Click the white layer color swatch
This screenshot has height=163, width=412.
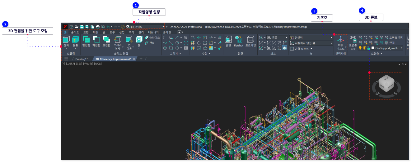coord(373,48)
